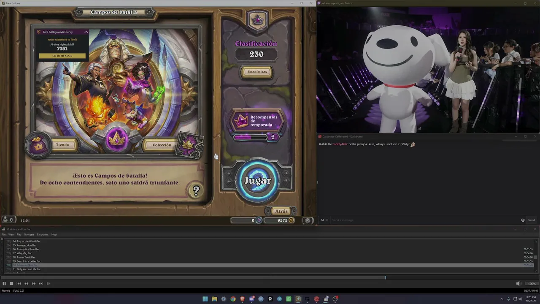Click the purple shop bag icon

[38, 145]
